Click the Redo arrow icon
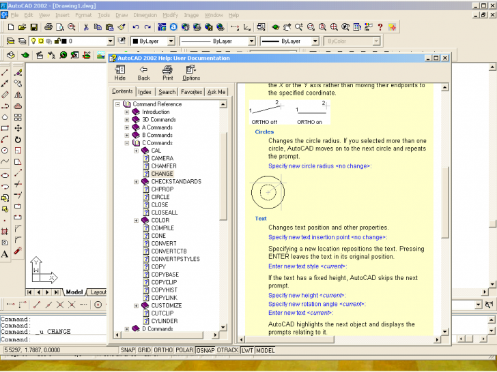497x372 pixels. coord(147,27)
